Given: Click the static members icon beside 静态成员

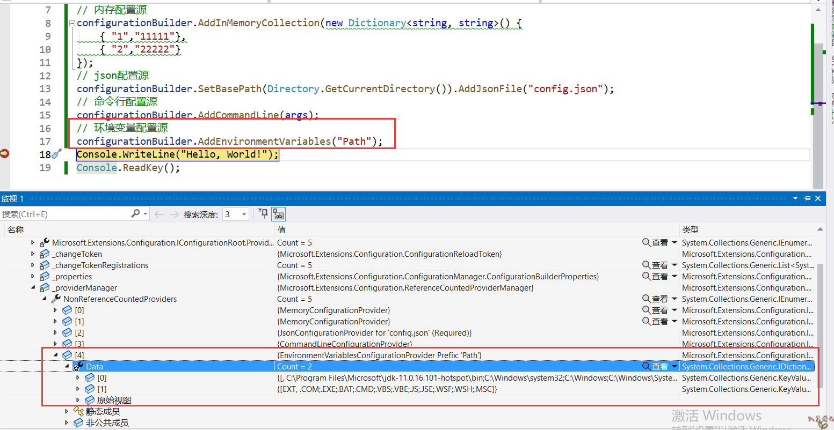Looking at the screenshot, I should (78, 412).
